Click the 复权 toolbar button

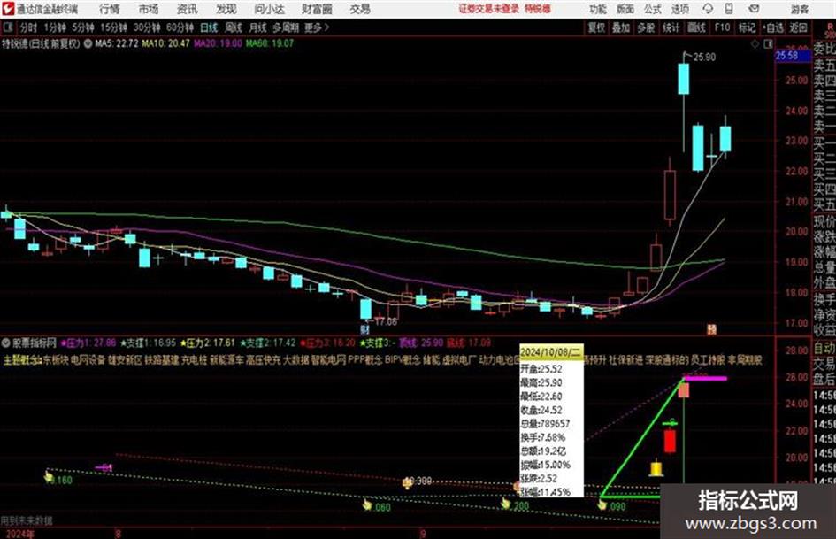coord(596,27)
